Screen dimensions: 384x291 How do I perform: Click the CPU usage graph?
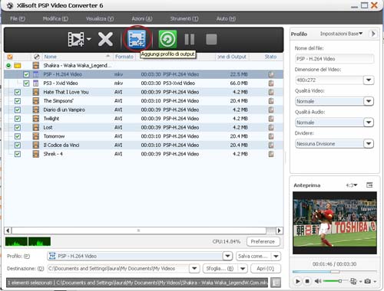[28, 241]
